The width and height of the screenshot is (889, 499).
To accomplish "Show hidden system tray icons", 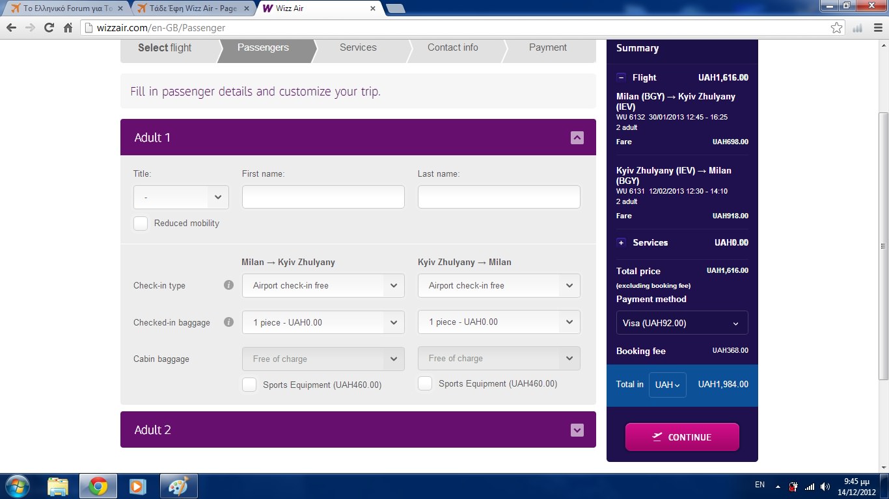I will pos(777,486).
